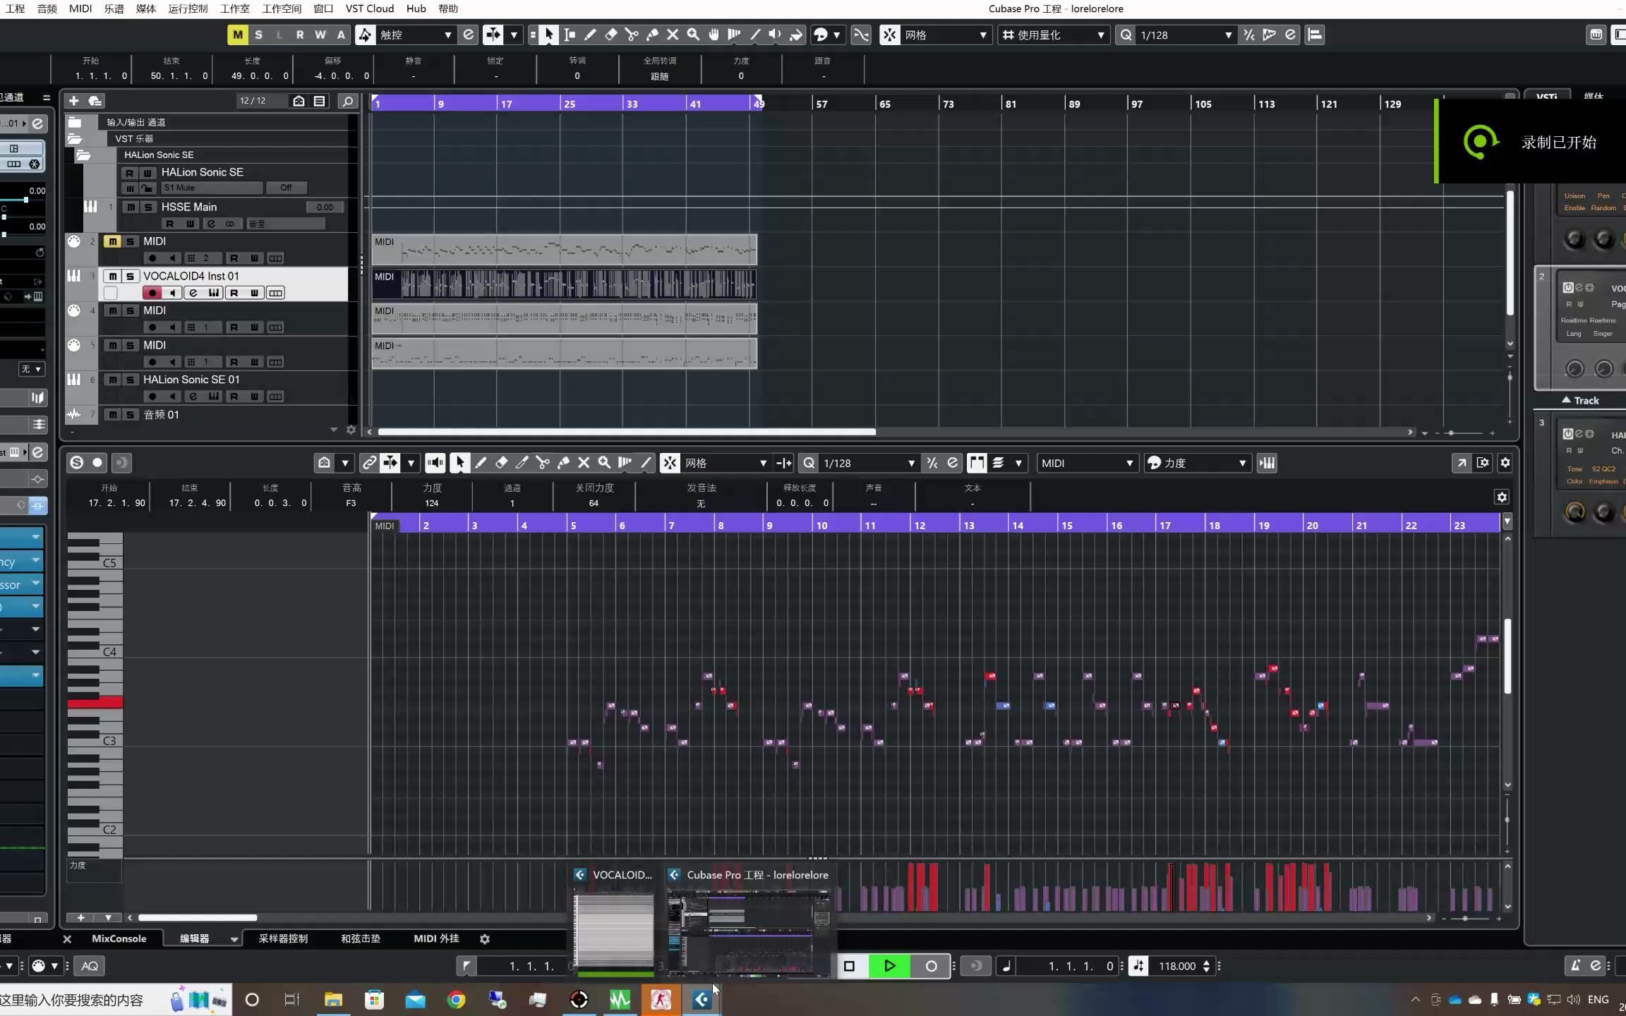Open the main toolbar 网格 snap type dropdown

click(946, 35)
